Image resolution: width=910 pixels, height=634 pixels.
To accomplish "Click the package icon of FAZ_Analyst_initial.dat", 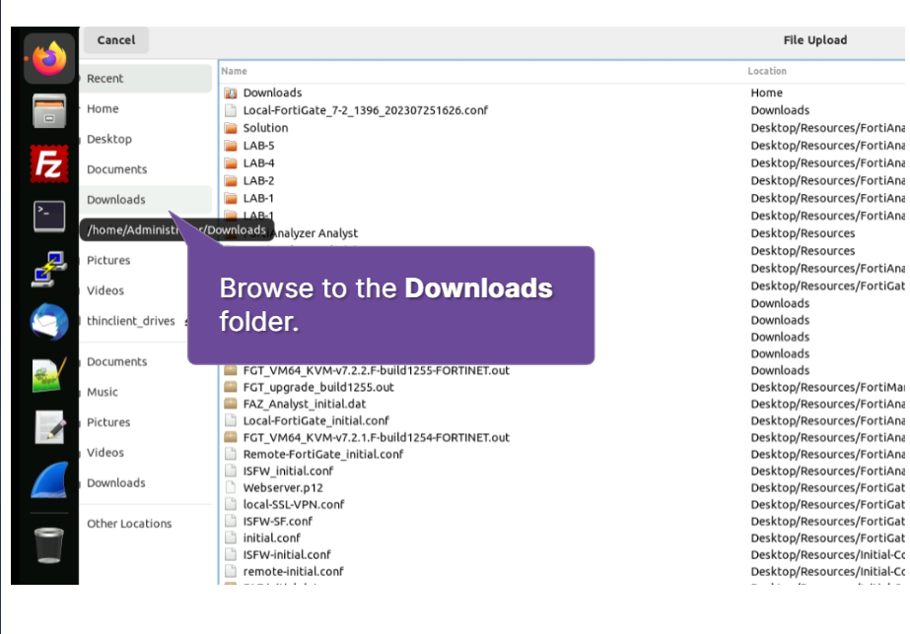I will [x=231, y=404].
